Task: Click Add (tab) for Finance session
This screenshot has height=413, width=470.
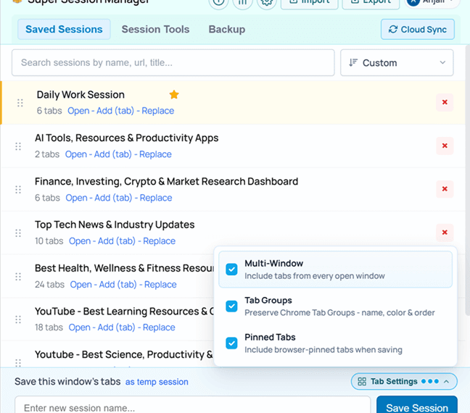Action: pyautogui.click(x=113, y=198)
